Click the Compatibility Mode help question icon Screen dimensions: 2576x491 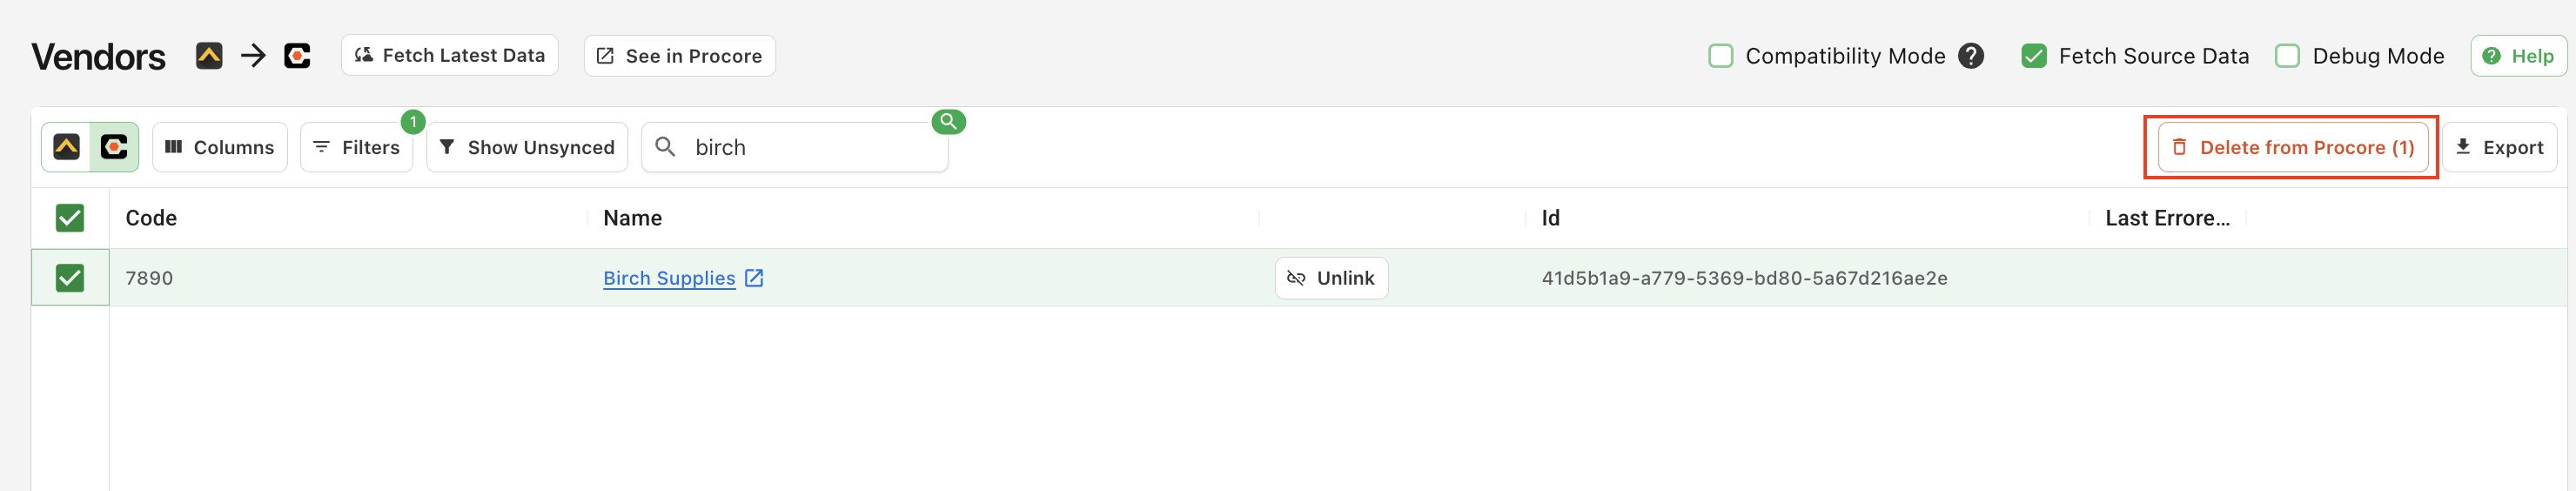click(x=1971, y=56)
